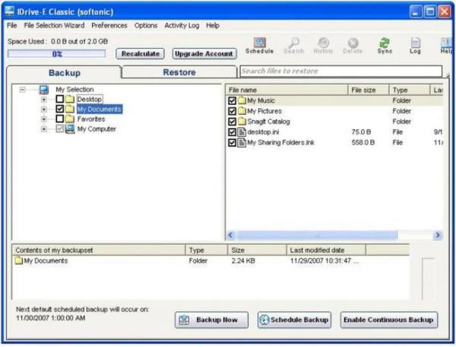Click the Backup Now button
Viewport: 456px width, 347px height.
(211, 320)
